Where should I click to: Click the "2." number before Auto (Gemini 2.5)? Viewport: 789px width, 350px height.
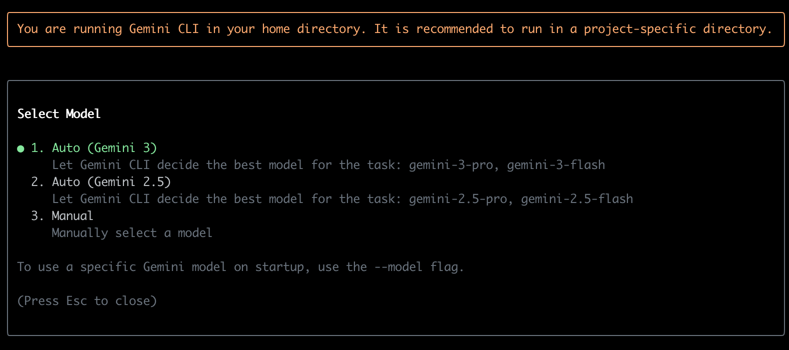click(37, 182)
